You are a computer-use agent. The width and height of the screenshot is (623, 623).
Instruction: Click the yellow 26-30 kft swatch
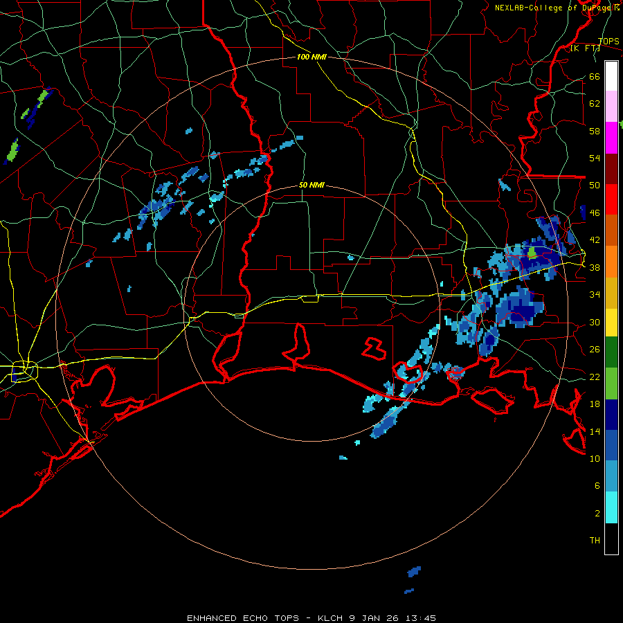click(x=611, y=323)
